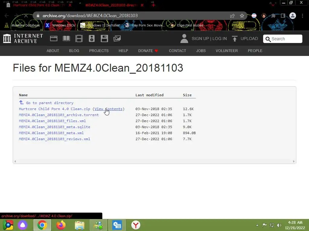Screen dimensions: 309x231
Task: Open Yandex Browser from the taskbar
Action: pos(135,225)
